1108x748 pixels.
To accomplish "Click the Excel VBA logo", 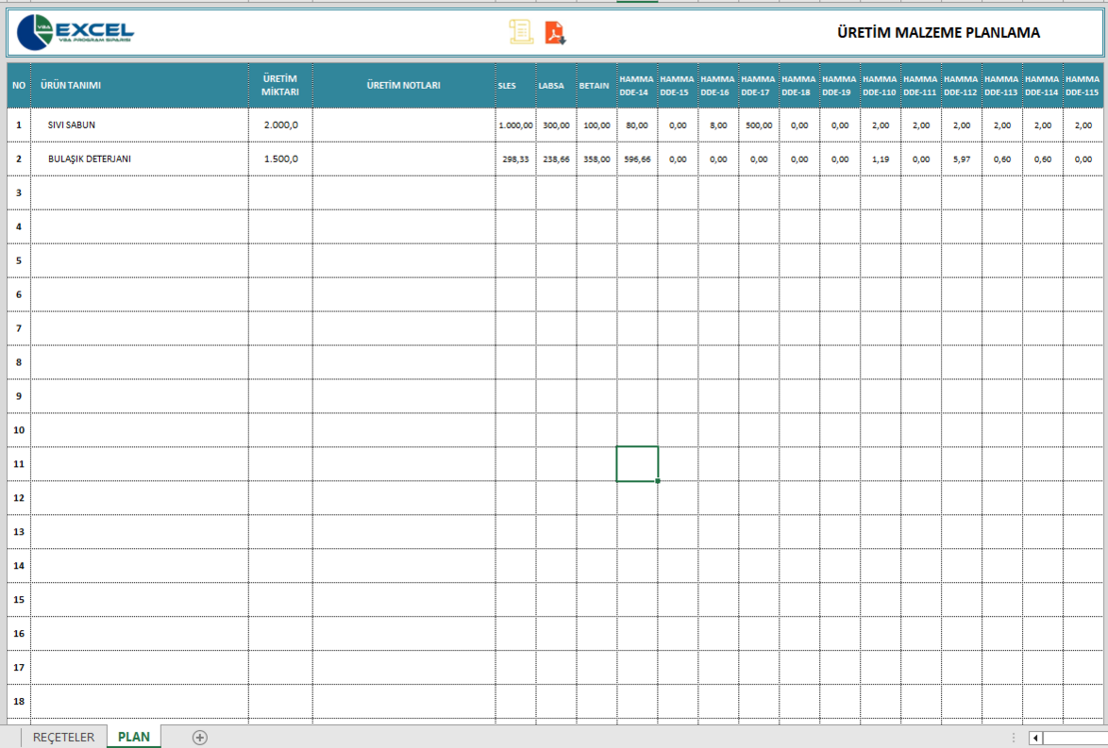I will tap(75, 33).
